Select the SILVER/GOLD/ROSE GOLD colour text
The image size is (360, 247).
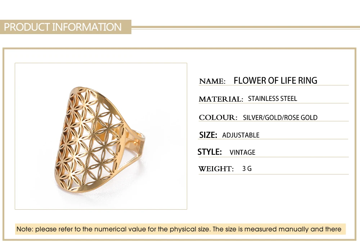coord(280,117)
